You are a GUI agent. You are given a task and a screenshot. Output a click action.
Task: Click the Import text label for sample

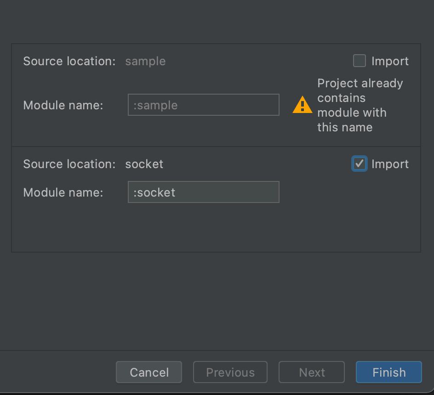click(x=390, y=61)
